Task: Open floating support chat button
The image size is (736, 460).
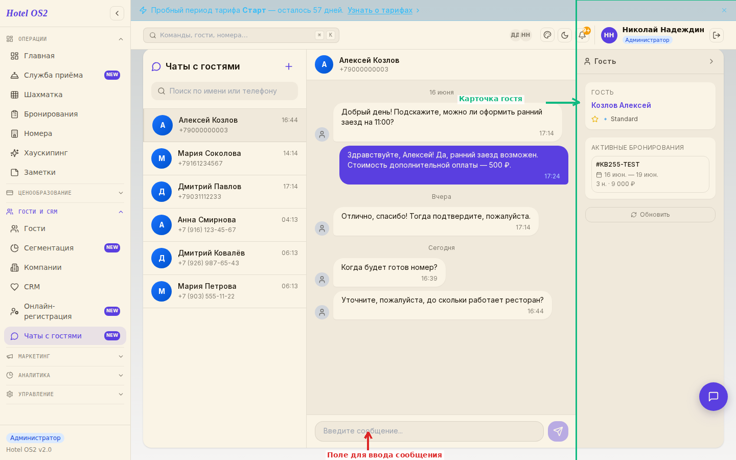Action: (x=714, y=397)
